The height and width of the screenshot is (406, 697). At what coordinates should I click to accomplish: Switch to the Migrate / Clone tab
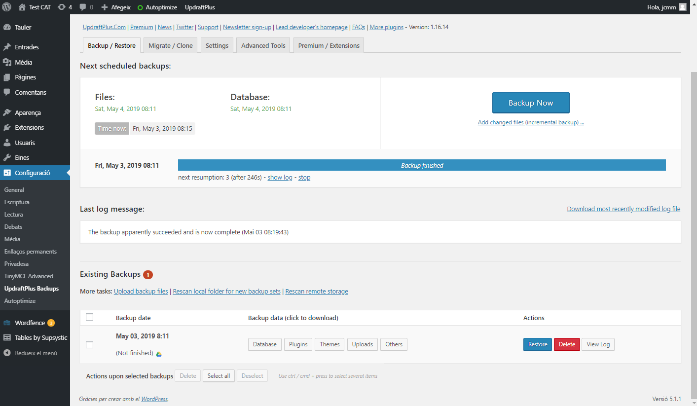tap(171, 45)
